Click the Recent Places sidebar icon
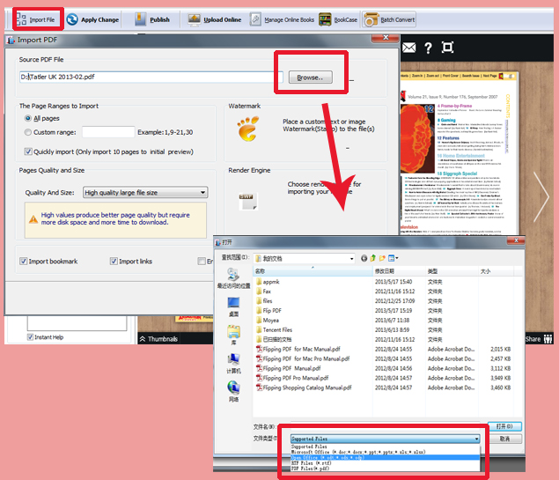 coord(233,278)
